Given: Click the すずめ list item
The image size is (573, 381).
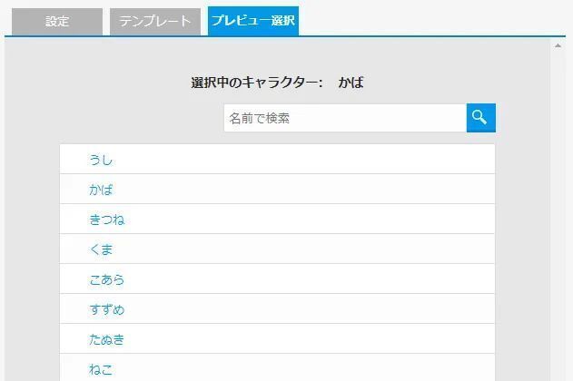Looking at the screenshot, I should point(107,309).
